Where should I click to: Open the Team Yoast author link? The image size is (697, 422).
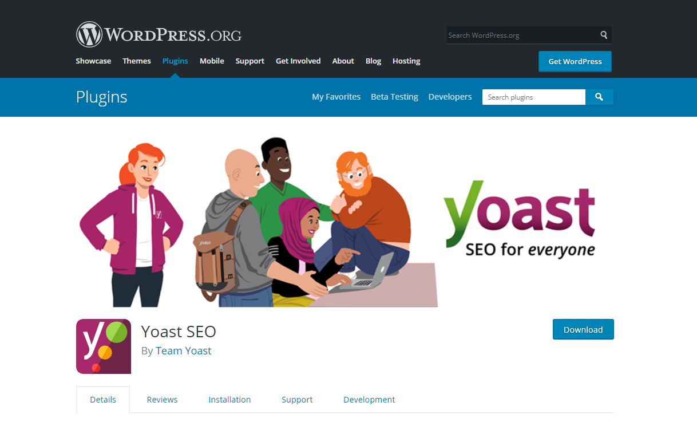[184, 350]
